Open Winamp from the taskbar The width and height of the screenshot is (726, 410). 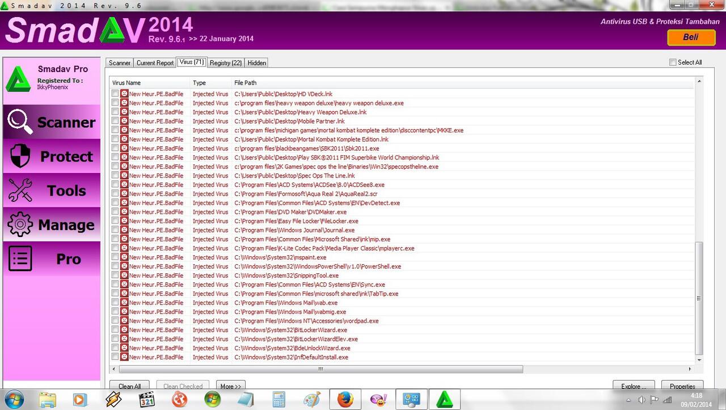(x=113, y=400)
